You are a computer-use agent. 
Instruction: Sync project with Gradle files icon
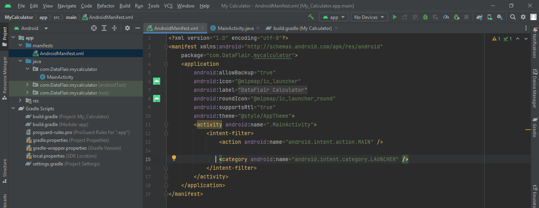point(479,17)
